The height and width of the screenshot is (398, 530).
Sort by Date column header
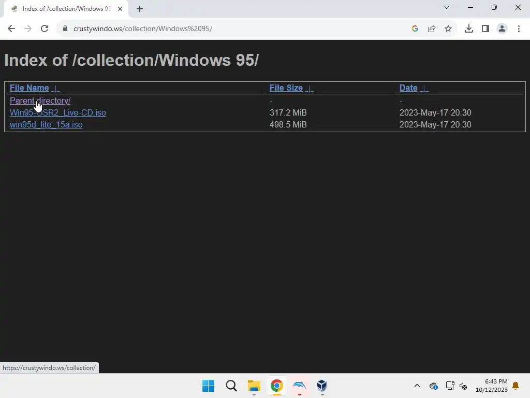(408, 88)
